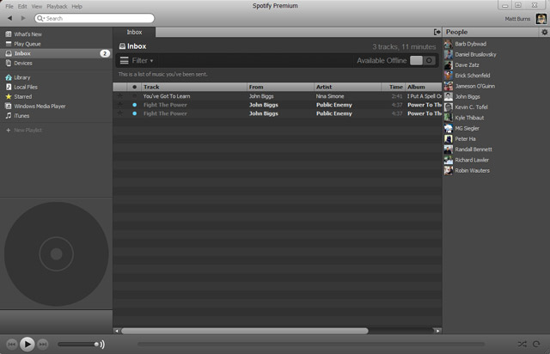The height and width of the screenshot is (354, 550).
Task: Toggle Available Offline switch
Action: click(422, 61)
